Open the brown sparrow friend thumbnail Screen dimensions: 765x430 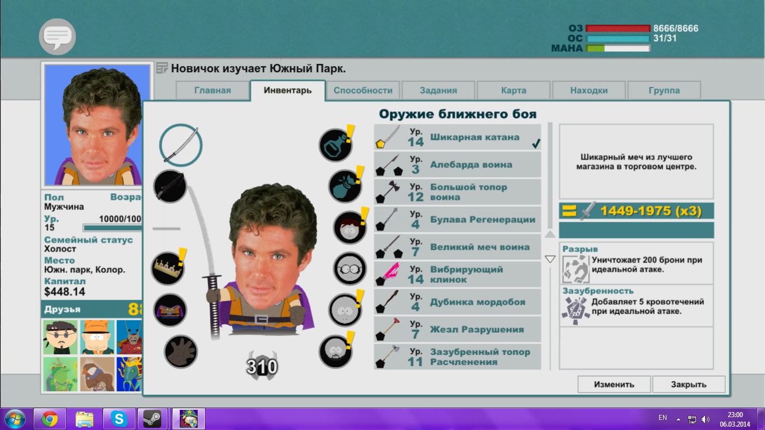tap(97, 374)
